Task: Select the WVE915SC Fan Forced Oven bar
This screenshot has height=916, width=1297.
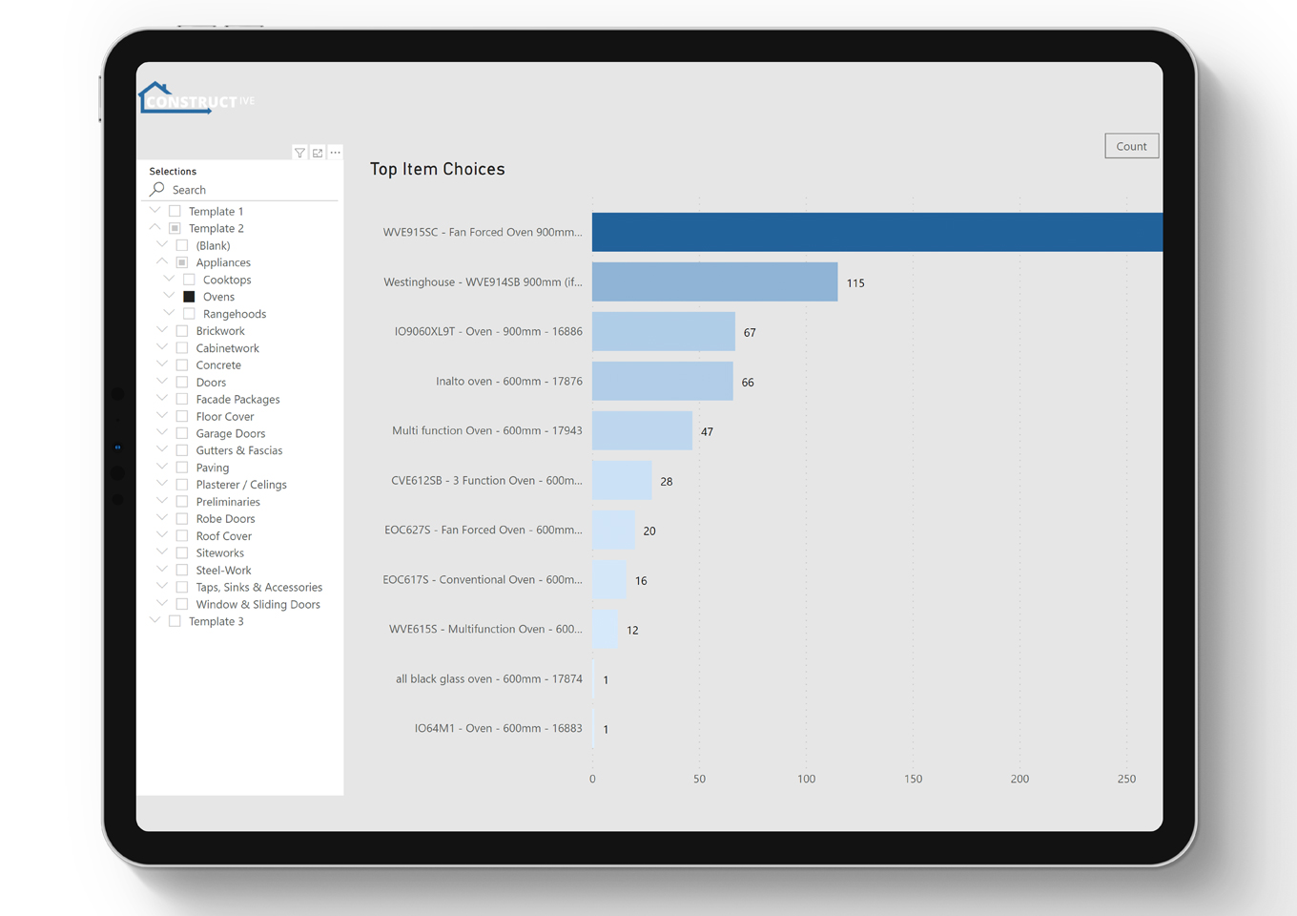Action: [x=858, y=231]
